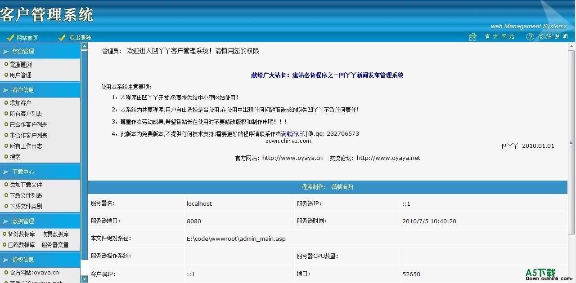Click the question mark icon beside 系统说明
This screenshot has height=283, width=576.
530,37
